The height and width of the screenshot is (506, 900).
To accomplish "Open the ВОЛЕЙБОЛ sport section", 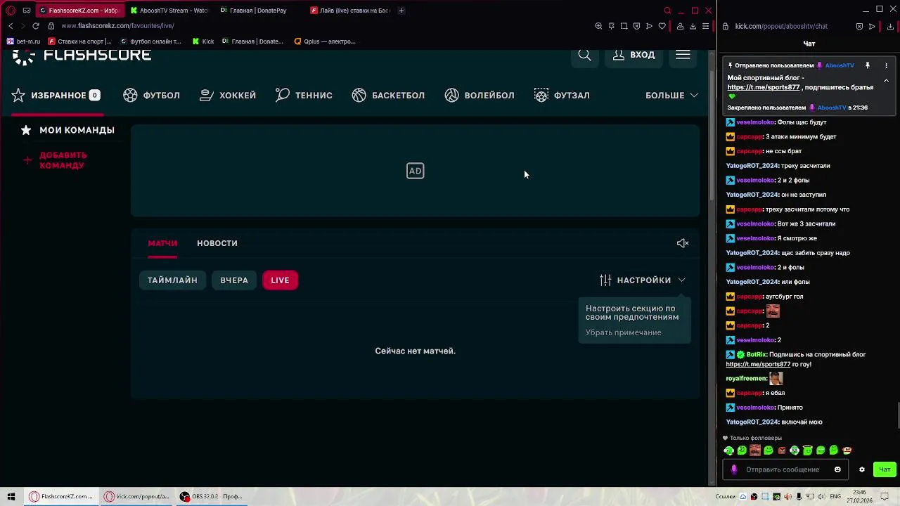I will [x=480, y=96].
